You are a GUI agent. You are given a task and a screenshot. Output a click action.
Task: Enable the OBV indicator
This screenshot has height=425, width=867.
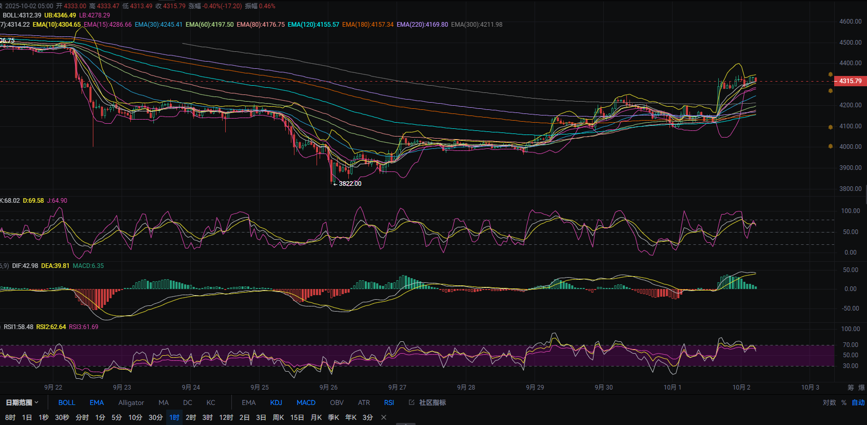coord(337,402)
